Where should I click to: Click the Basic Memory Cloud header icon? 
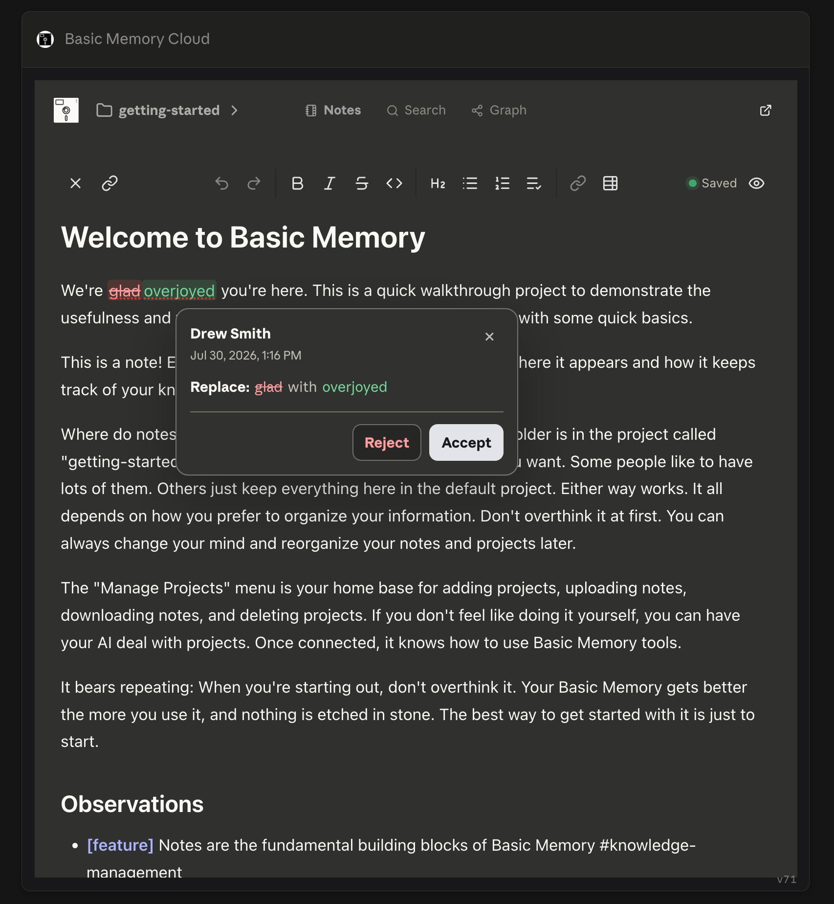[x=45, y=39]
